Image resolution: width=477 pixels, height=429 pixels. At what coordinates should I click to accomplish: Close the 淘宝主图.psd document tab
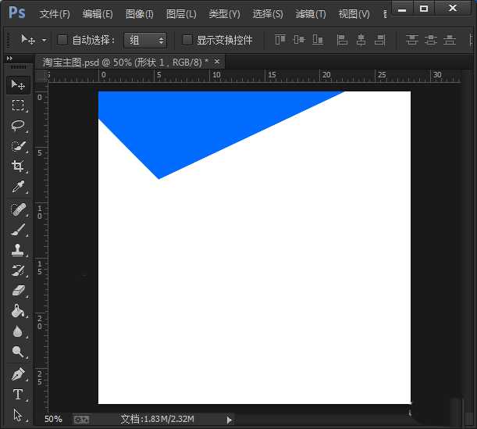[217, 61]
